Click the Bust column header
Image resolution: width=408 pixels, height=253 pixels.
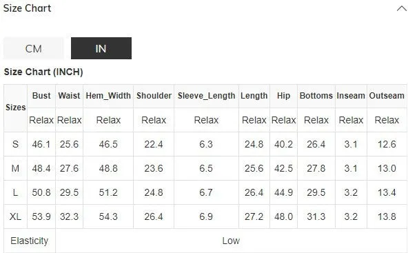coord(41,96)
